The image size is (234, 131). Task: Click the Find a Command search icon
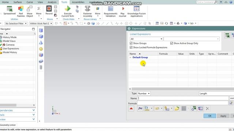(x=216, y=2)
